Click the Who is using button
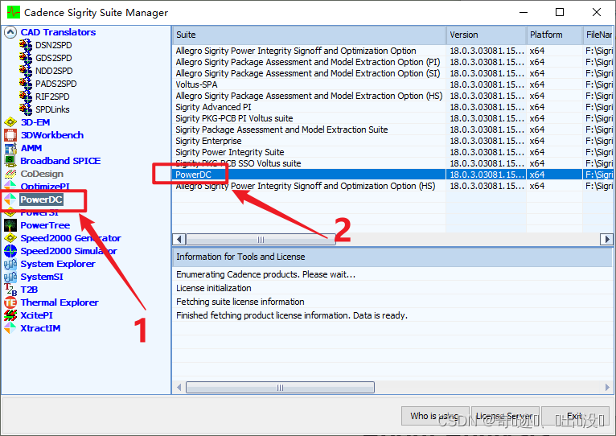Screen dimensions: 616x436 [x=435, y=416]
